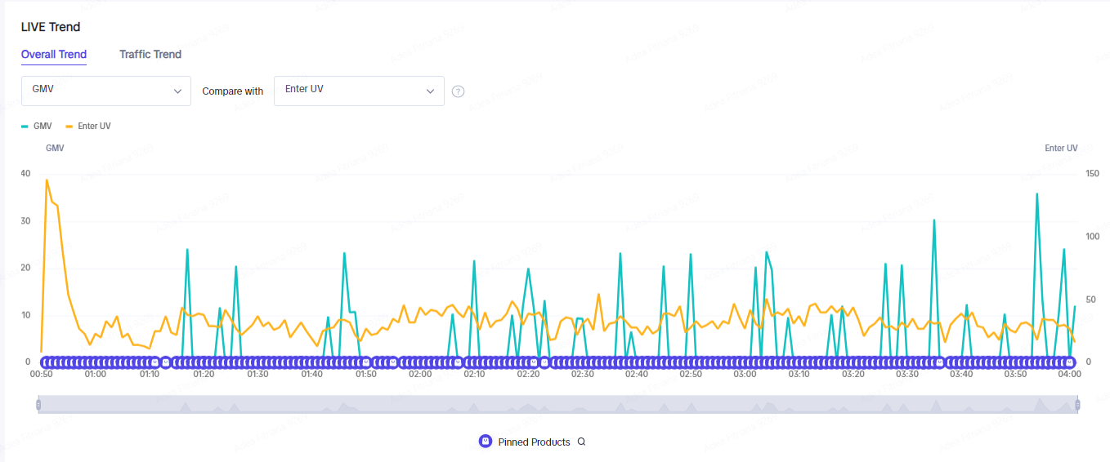The image size is (1110, 462).
Task: Select the pinned product marker at 04:00
Action: click(1069, 362)
